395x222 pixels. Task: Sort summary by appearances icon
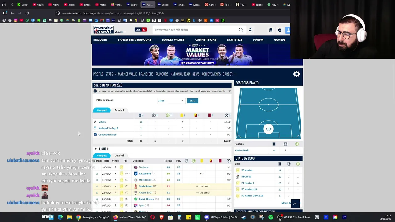coord(141,115)
